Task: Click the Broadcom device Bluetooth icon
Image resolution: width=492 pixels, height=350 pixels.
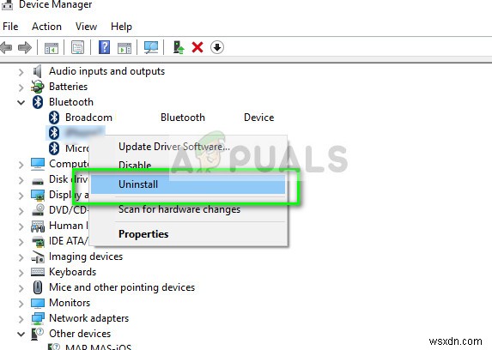Action: (x=54, y=118)
